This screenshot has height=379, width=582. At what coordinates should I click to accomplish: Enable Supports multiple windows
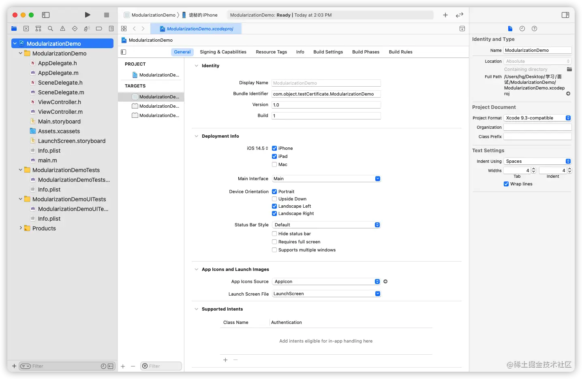(x=274, y=250)
